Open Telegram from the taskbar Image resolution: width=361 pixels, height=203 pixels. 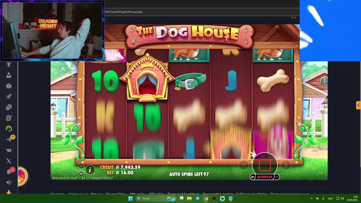point(197,198)
